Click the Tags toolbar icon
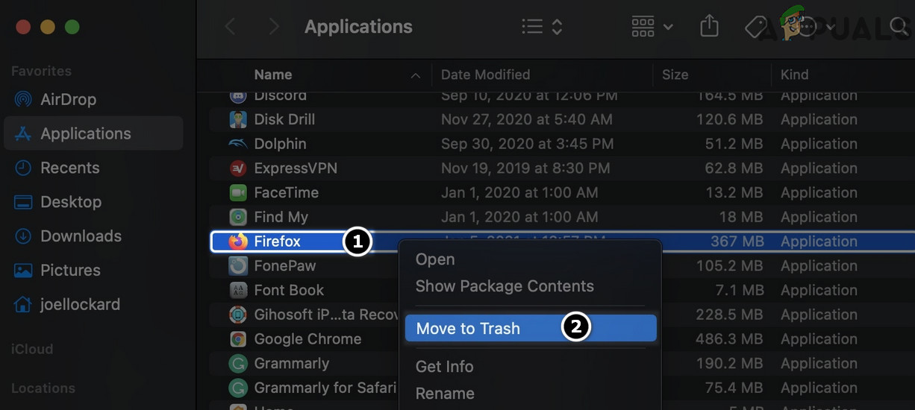 click(755, 28)
